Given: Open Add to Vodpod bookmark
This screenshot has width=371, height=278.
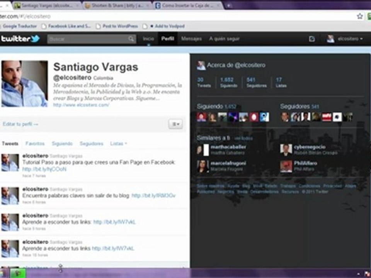Looking at the screenshot, I should point(164,26).
